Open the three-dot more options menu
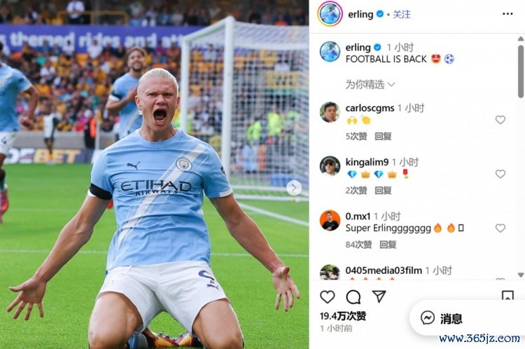Screen dimensions: 525x349 [507, 14]
